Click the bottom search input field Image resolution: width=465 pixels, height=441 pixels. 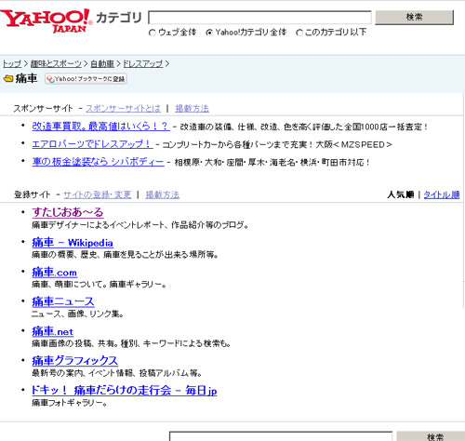tap(281, 436)
